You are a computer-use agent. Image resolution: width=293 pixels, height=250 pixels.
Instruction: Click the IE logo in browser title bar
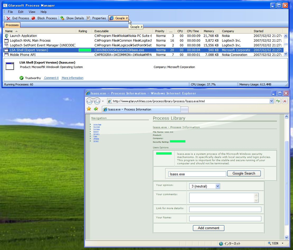(x=88, y=93)
